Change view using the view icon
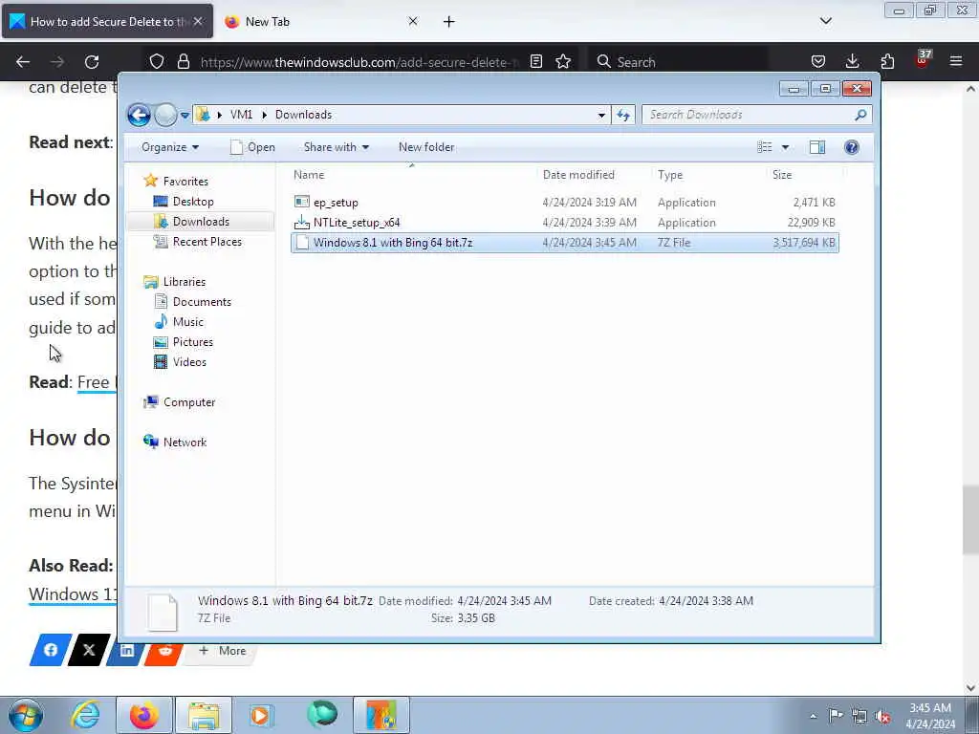 pyautogui.click(x=765, y=147)
